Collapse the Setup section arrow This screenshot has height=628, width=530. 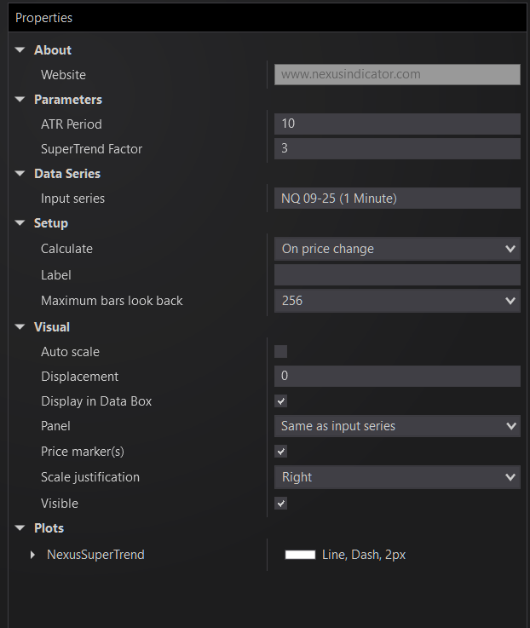(20, 223)
